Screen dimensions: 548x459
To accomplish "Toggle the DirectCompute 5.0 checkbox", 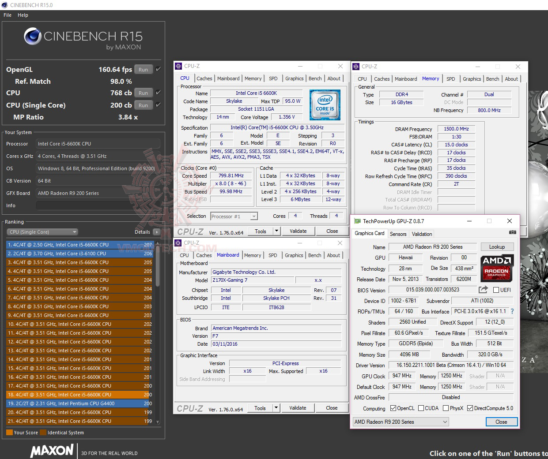I will (x=470, y=408).
